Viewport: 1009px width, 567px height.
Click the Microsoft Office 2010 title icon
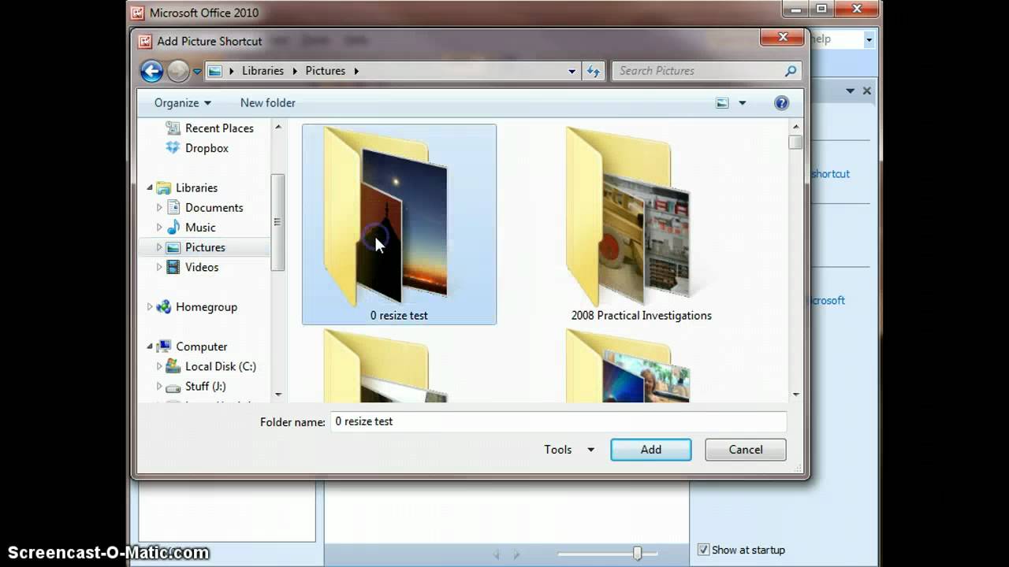(137, 12)
